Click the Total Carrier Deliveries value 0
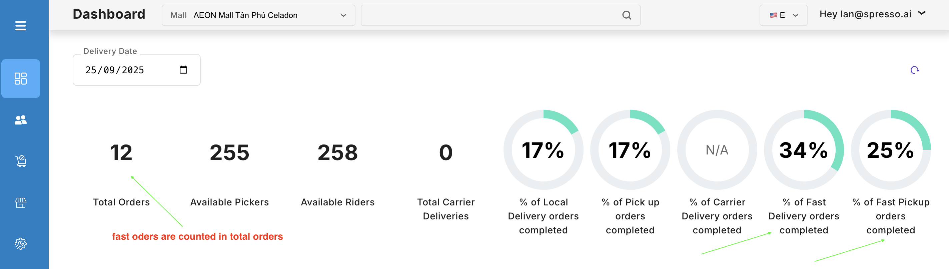The image size is (949, 269). click(x=446, y=152)
